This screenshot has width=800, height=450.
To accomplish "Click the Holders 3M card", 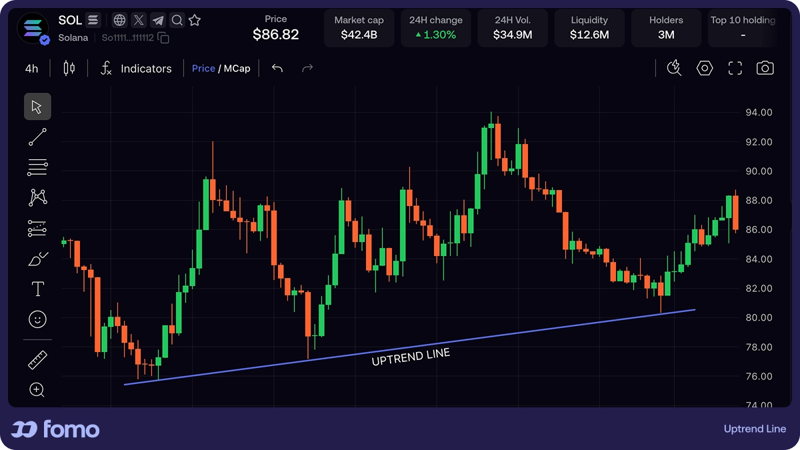I will click(x=666, y=28).
